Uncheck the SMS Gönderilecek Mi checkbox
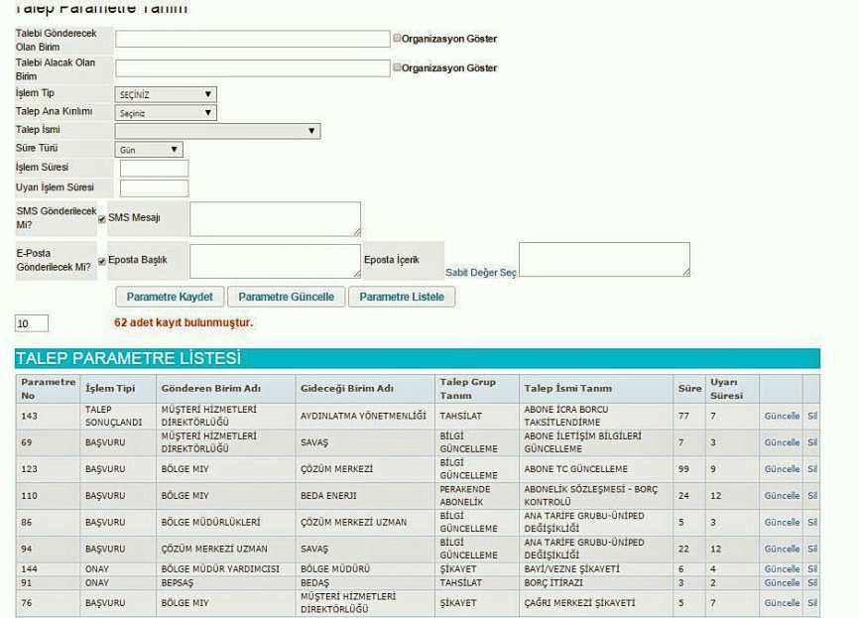The width and height of the screenshot is (859, 618). click(x=102, y=219)
